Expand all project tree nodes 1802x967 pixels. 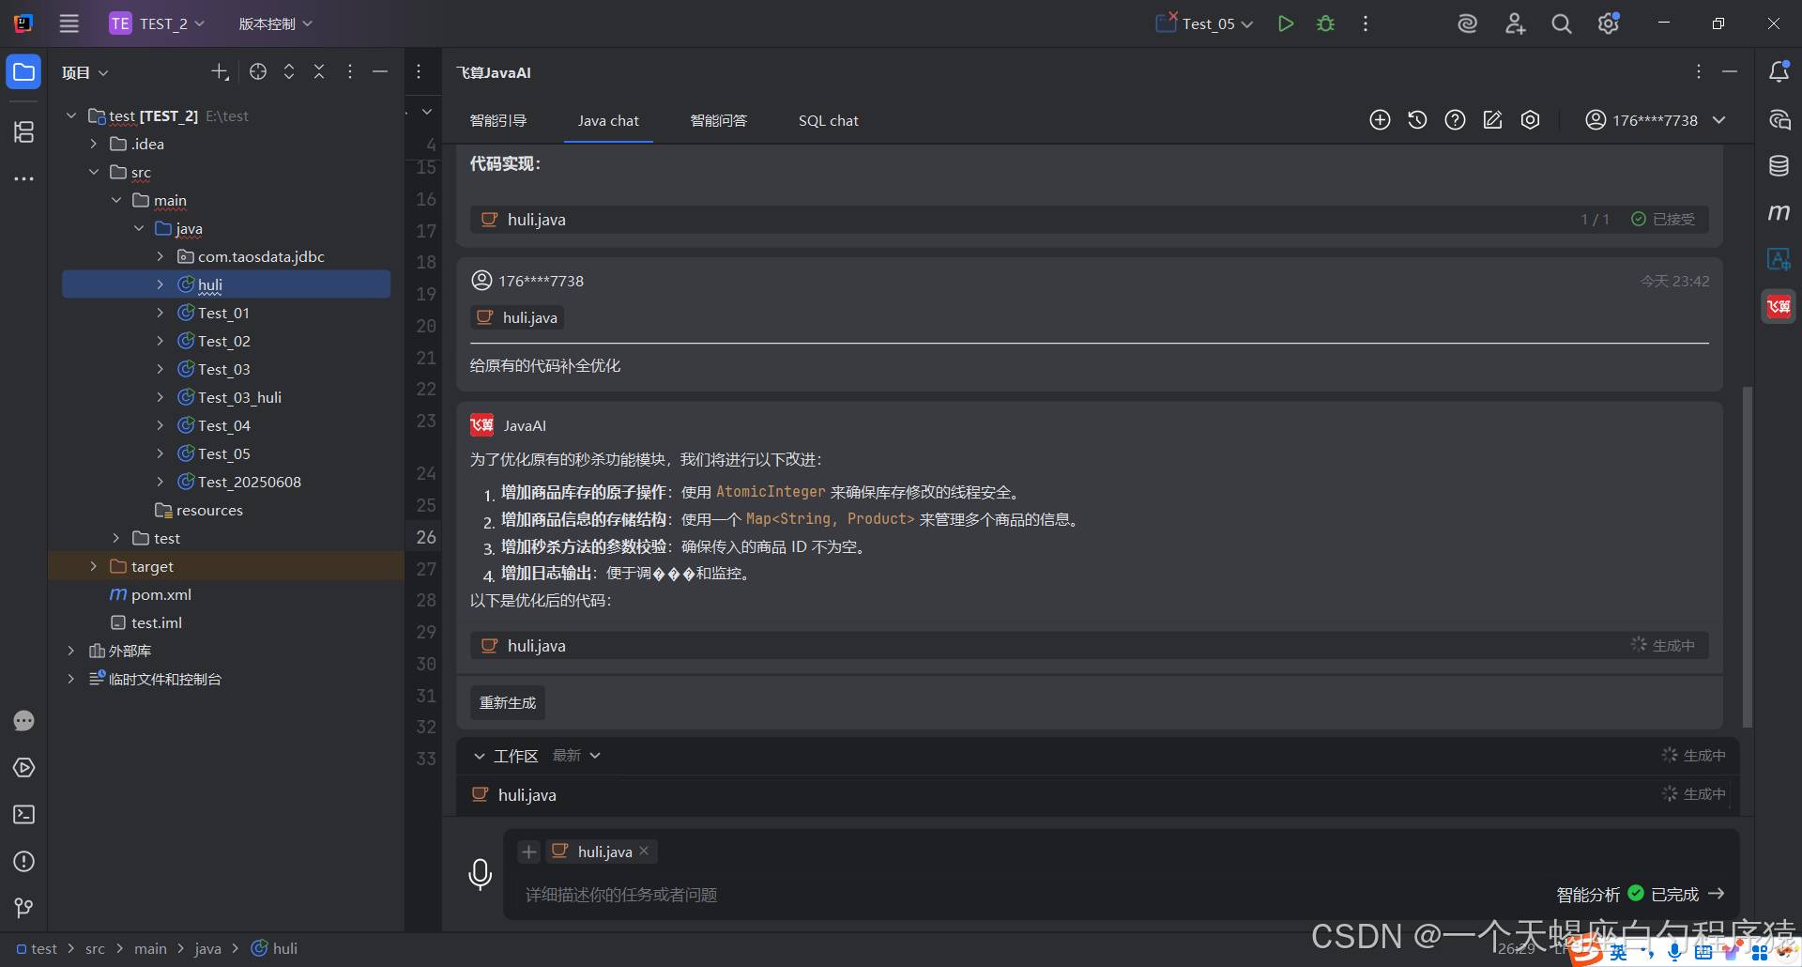click(289, 72)
